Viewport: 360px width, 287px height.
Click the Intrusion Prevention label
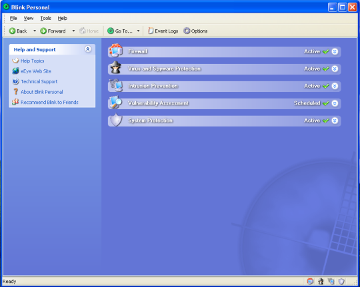click(153, 86)
